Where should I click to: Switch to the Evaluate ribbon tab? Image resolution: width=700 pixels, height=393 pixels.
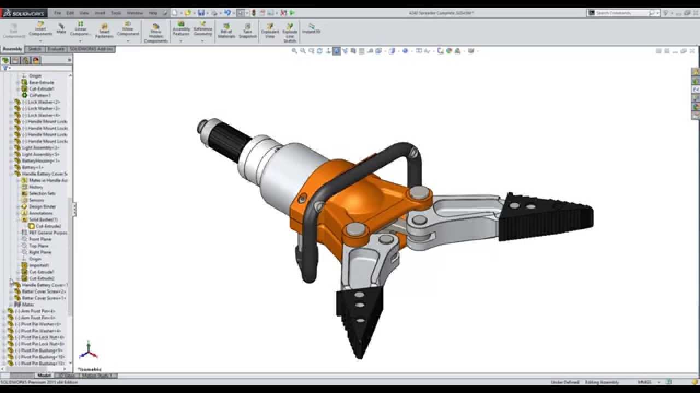pos(56,49)
